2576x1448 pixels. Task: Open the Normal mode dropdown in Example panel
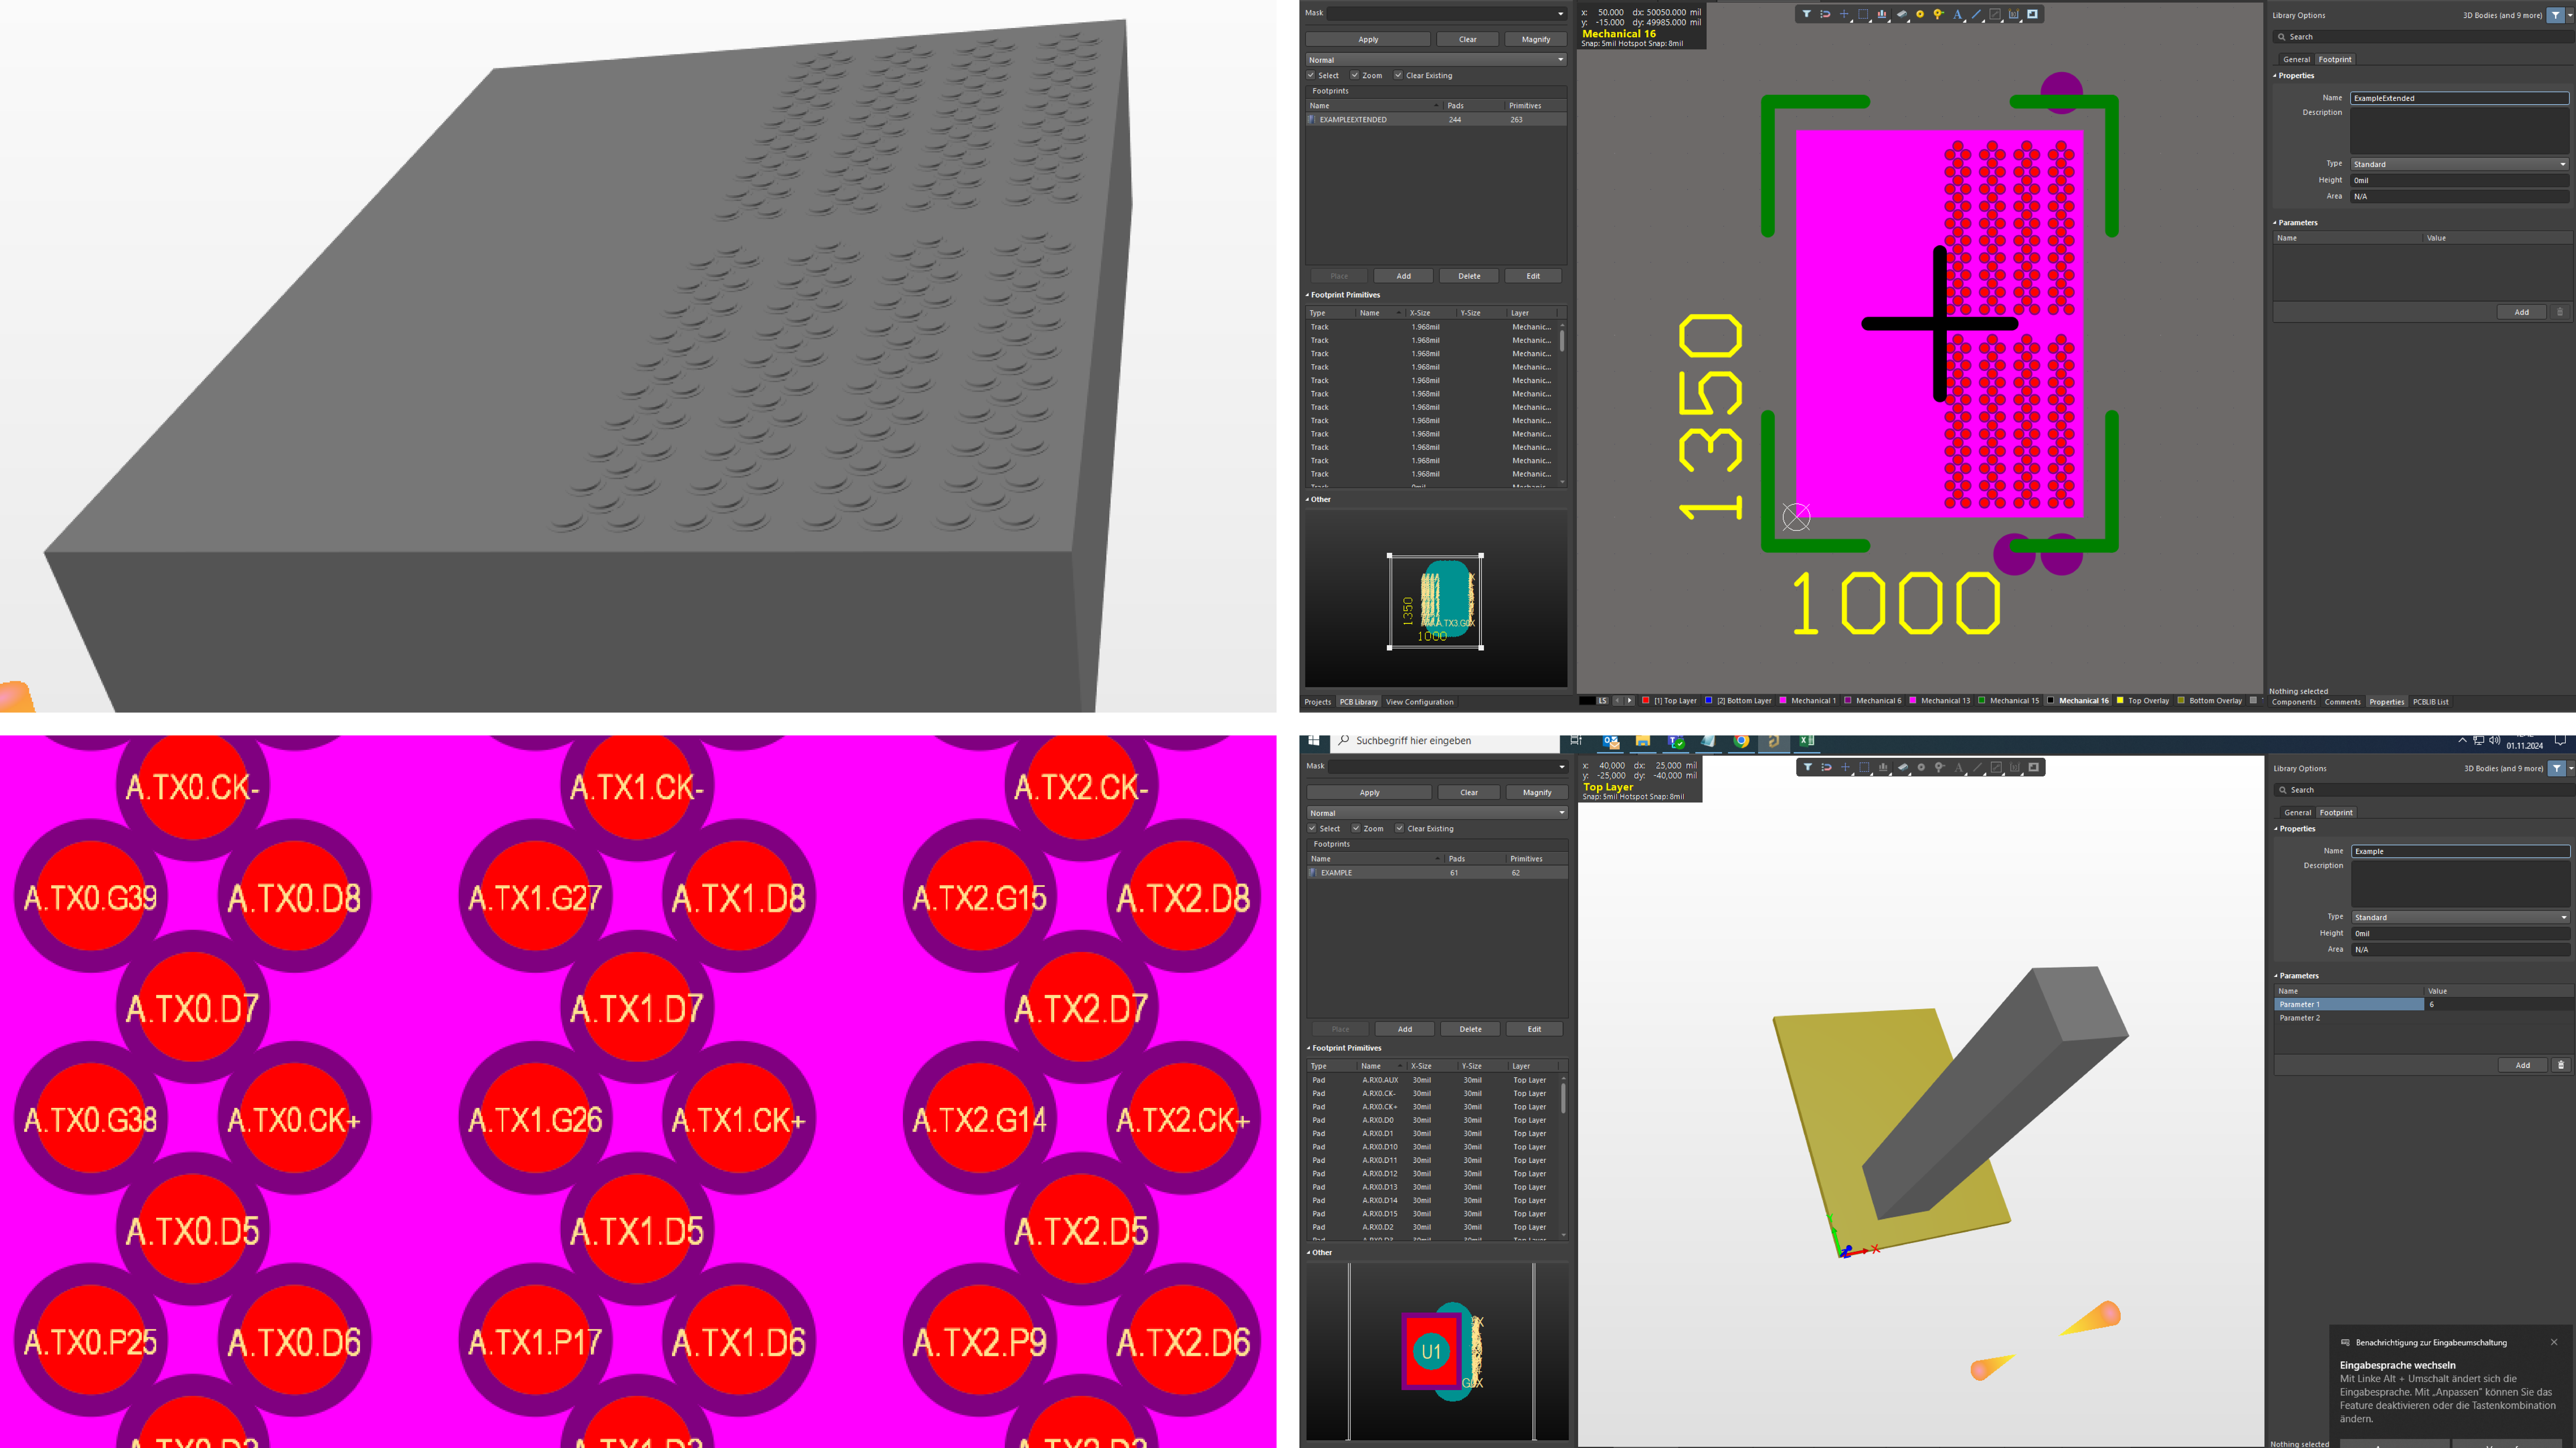[1437, 813]
